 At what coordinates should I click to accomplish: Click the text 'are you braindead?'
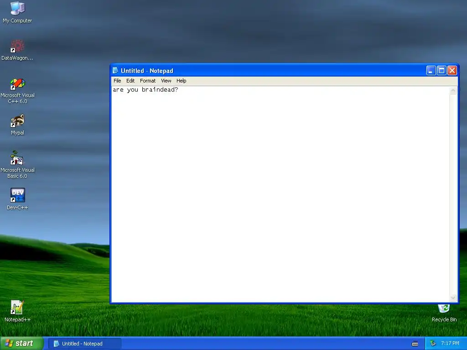145,90
